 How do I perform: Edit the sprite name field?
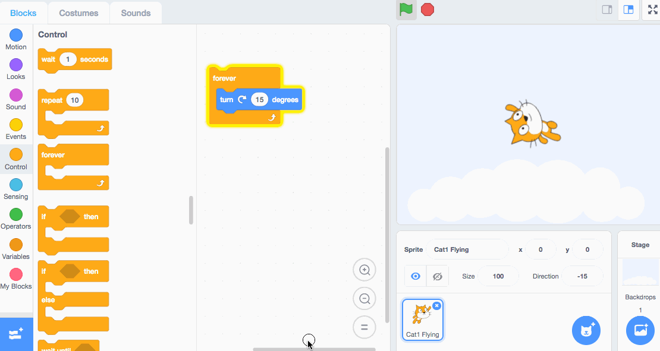click(x=467, y=249)
